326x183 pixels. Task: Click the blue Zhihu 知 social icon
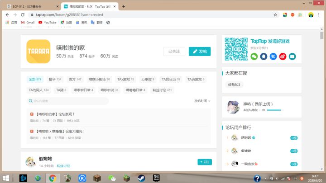point(273,56)
